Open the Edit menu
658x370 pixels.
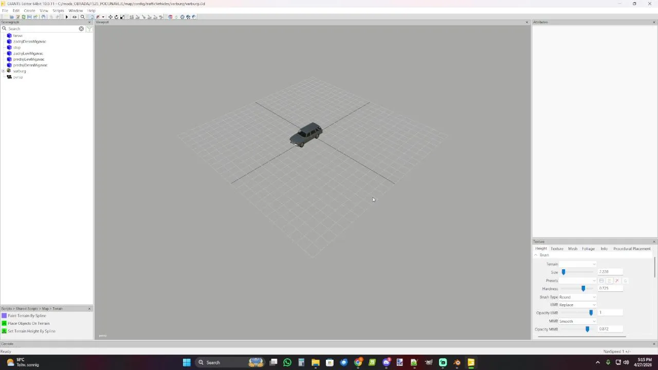pos(16,10)
